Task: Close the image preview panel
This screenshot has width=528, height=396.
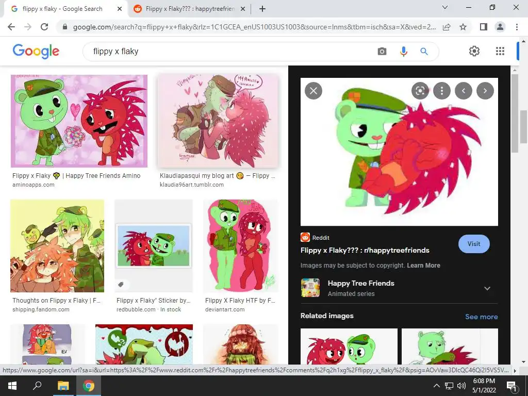Action: 313,91
